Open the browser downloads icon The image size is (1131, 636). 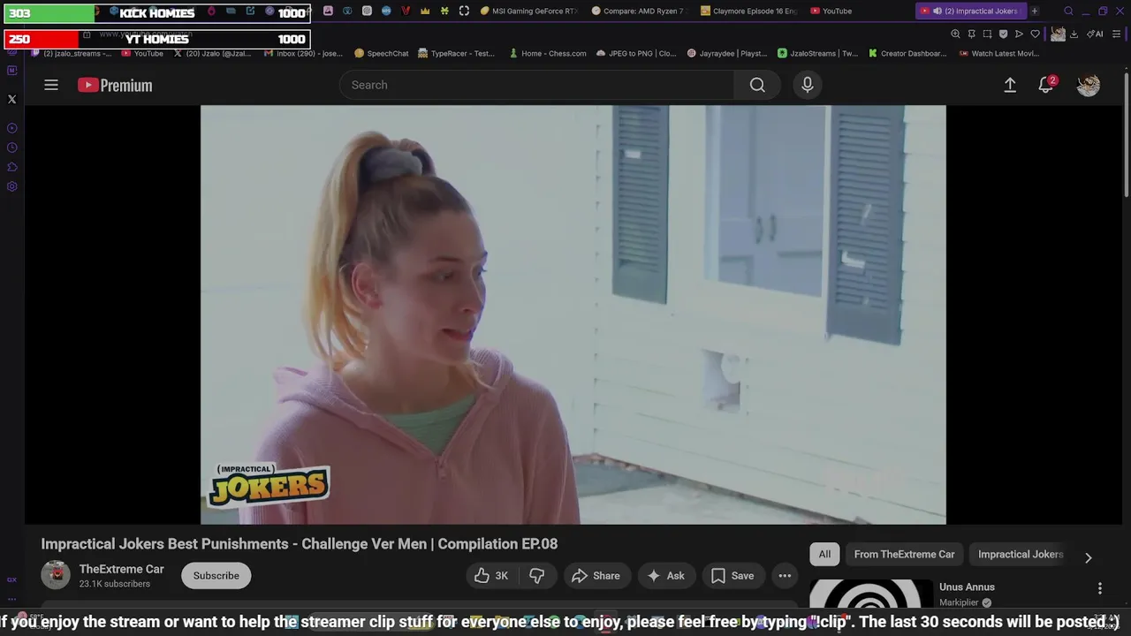pyautogui.click(x=1074, y=34)
